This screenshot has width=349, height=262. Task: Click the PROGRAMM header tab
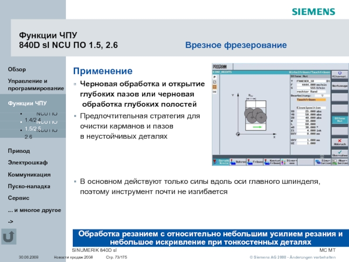[222, 67]
